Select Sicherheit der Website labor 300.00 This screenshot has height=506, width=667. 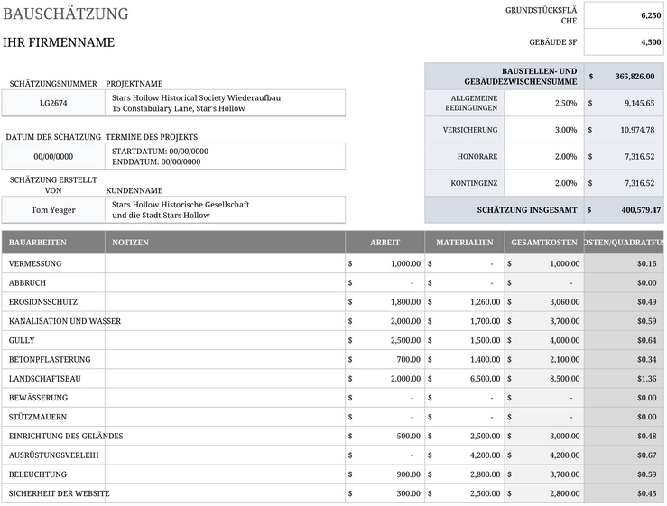click(x=385, y=493)
